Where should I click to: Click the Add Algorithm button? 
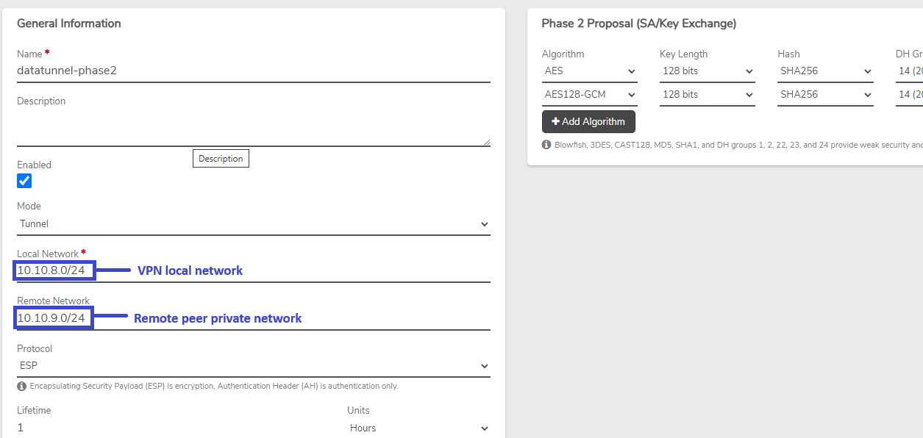pos(588,121)
